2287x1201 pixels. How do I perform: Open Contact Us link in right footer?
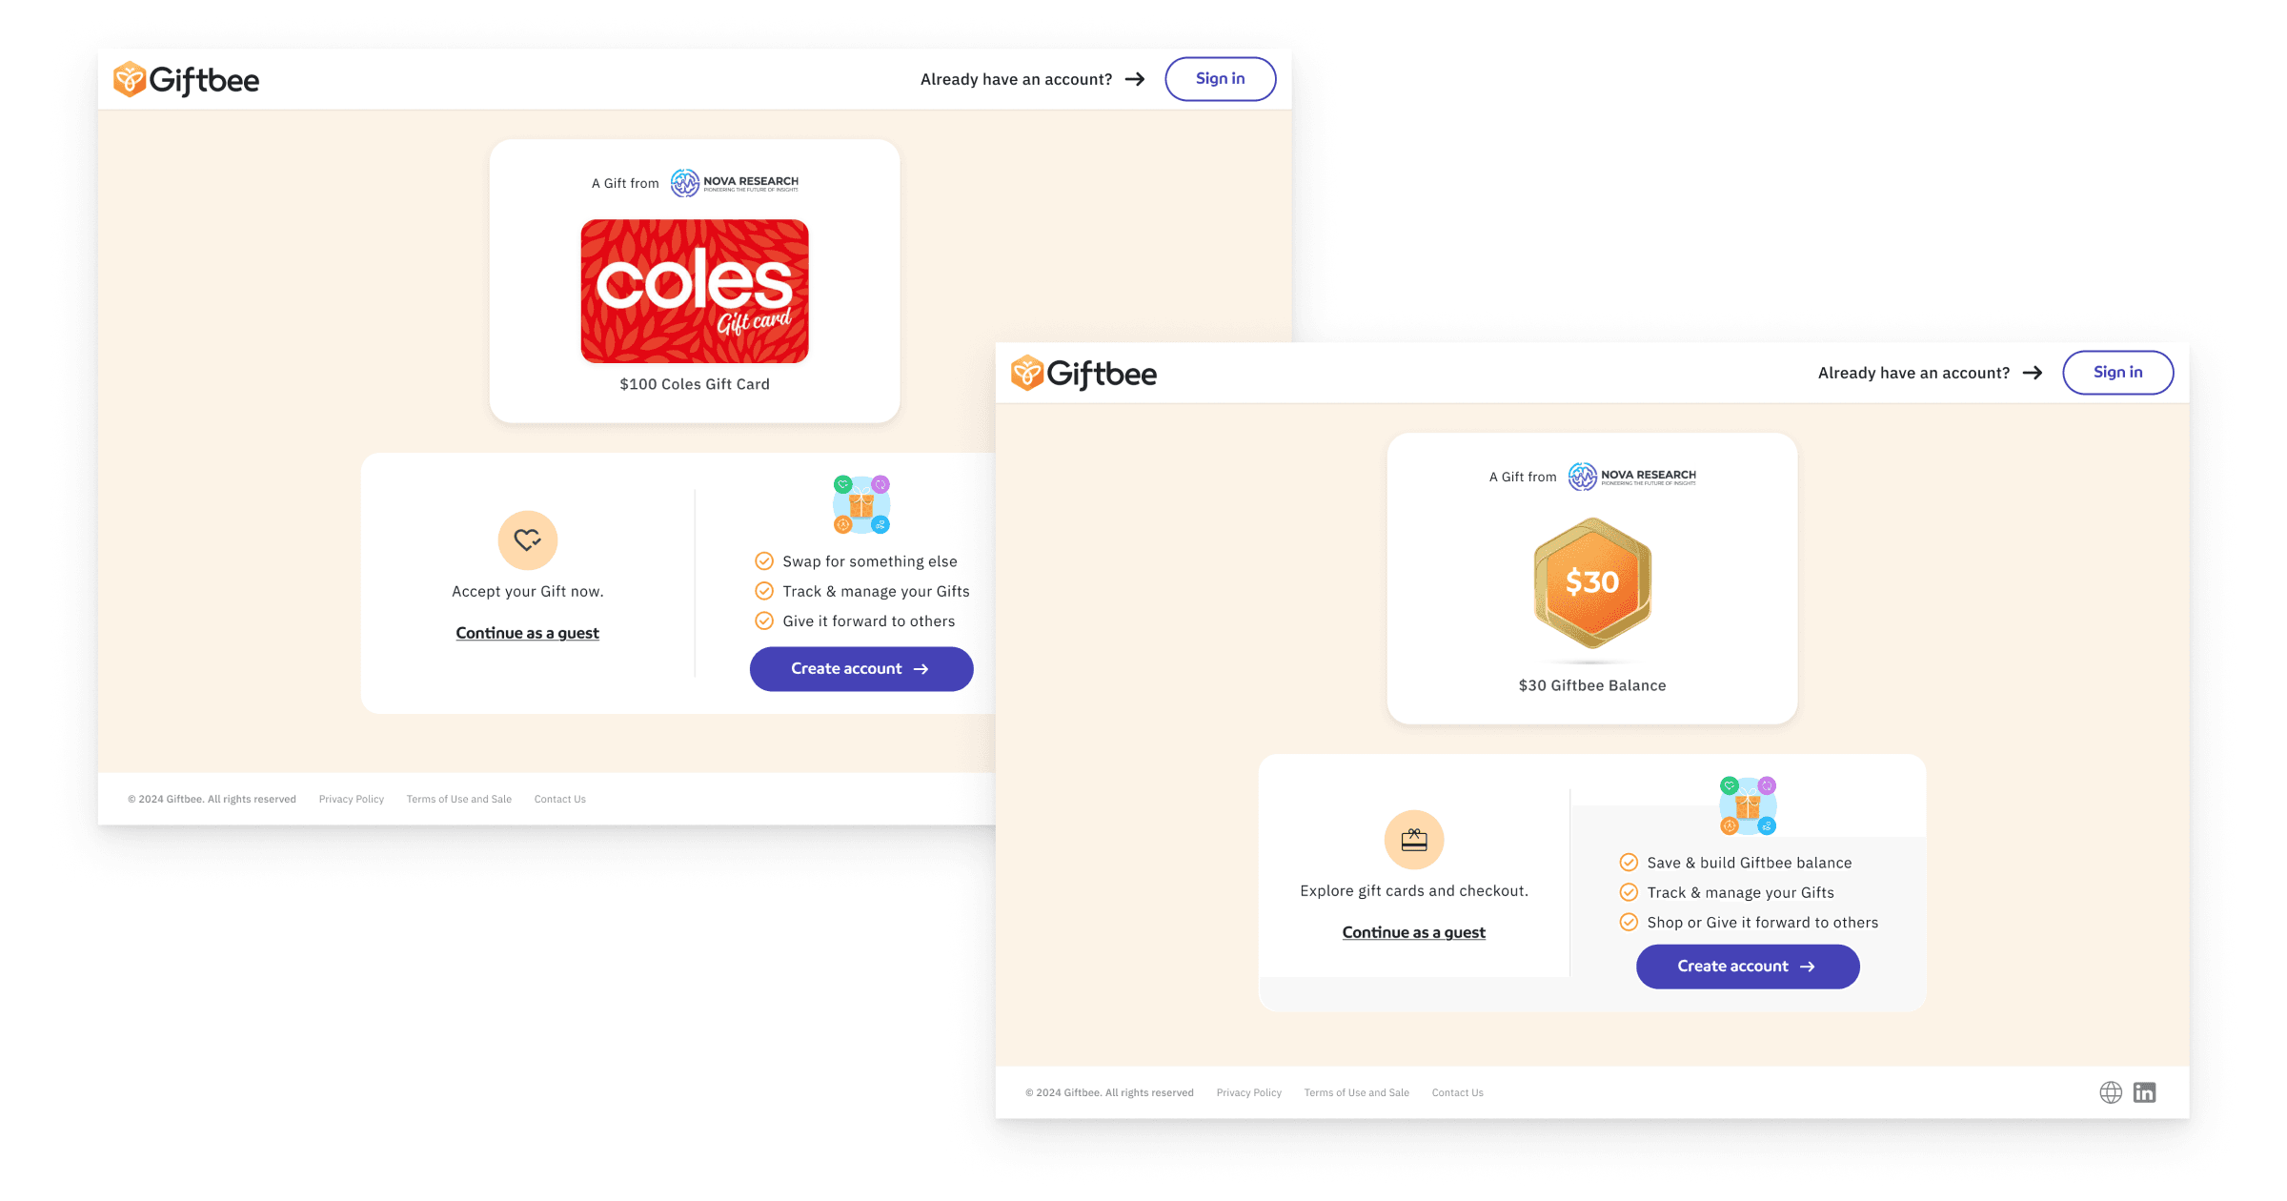pos(1458,1092)
